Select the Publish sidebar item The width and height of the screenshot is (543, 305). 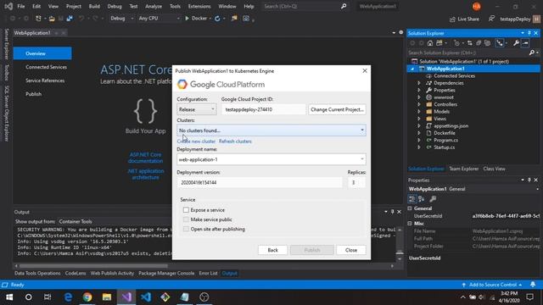pos(34,94)
